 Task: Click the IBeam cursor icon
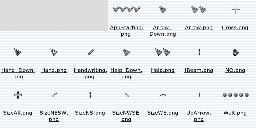[199, 52]
